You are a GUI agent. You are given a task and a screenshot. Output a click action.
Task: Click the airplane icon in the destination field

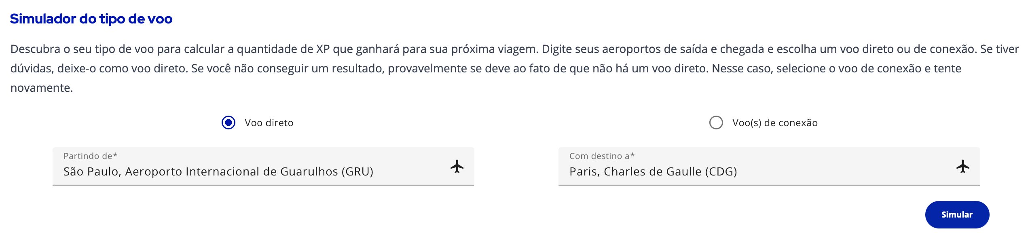click(963, 166)
